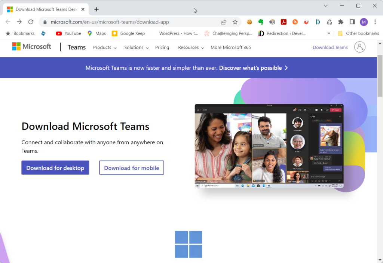Open the Cha(lle)nging Persp... bookmark
The width and height of the screenshot is (383, 263).
229,33
